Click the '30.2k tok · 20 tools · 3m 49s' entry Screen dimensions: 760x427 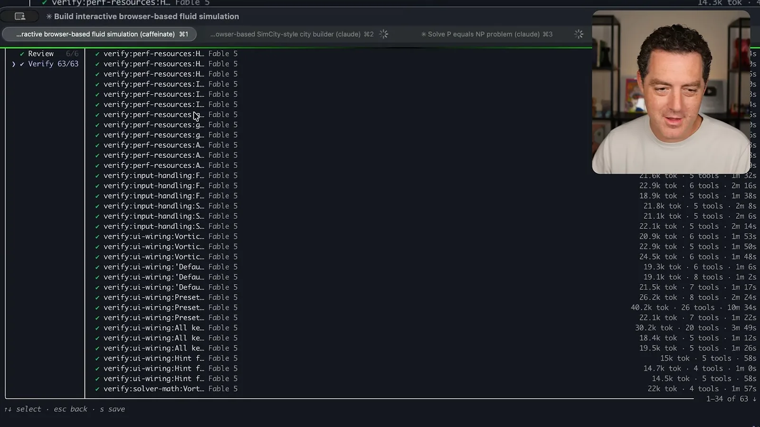coord(695,328)
